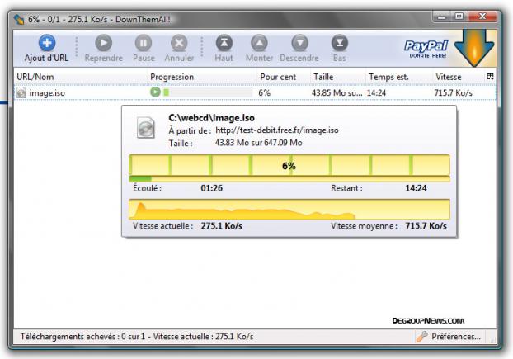Viewport: 513px width, 359px height.
Task: Move item to top with Haut
Action: pos(224,42)
